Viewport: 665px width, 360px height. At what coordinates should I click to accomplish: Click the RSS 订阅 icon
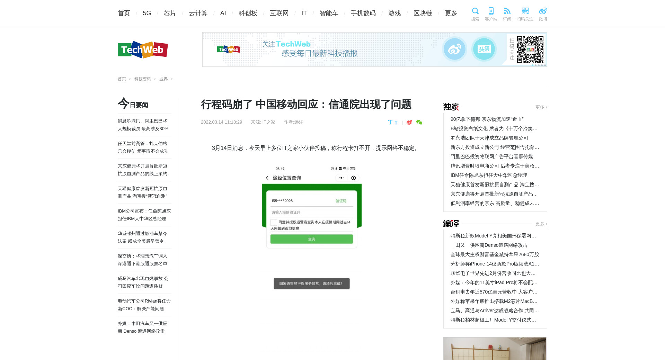pos(507,11)
